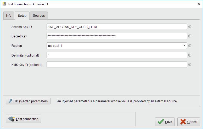Open the Sources tab

(x=39, y=16)
